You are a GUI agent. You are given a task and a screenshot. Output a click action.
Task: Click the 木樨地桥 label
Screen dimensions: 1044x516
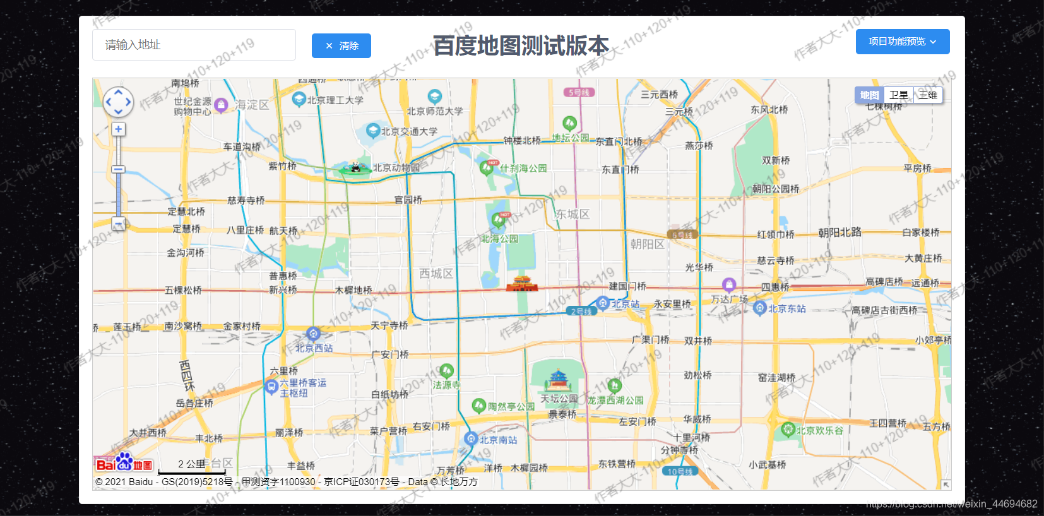click(x=353, y=290)
